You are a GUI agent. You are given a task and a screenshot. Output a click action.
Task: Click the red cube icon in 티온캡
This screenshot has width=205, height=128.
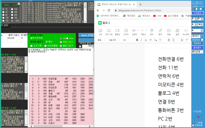[x=198, y=117]
